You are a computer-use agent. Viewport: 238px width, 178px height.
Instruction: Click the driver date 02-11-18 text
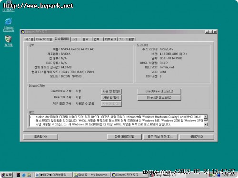pyautogui.click(x=171, y=58)
